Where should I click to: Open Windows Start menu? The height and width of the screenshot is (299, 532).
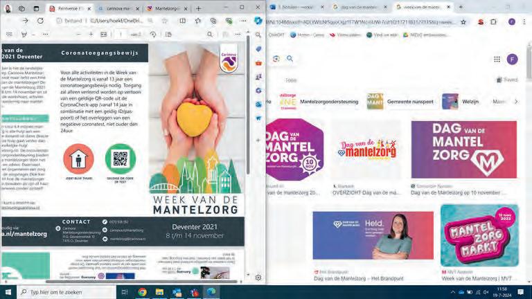click(8, 292)
